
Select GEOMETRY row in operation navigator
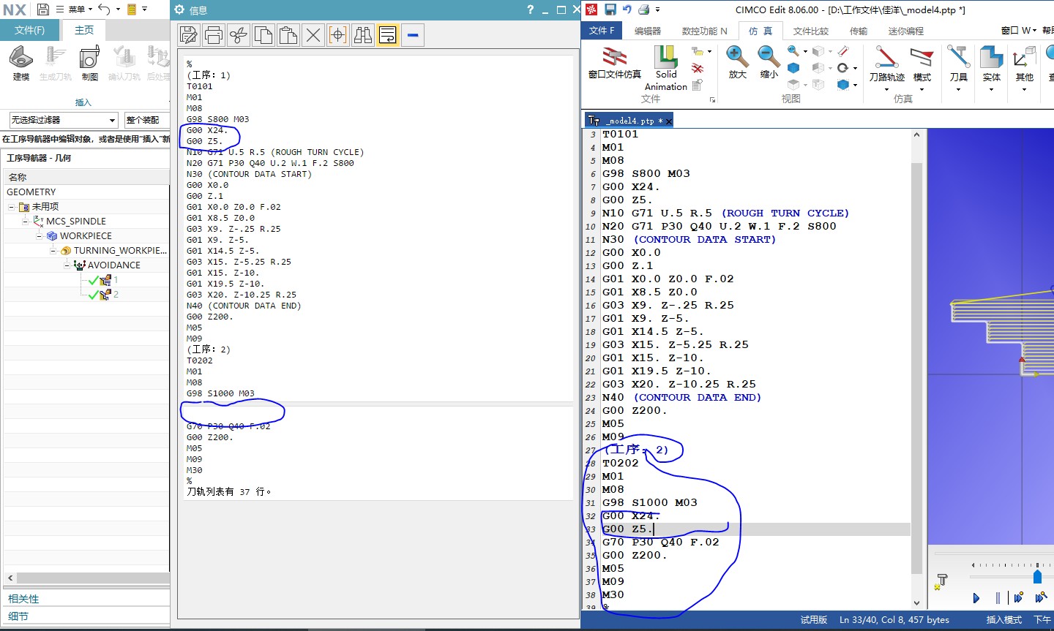[86, 192]
